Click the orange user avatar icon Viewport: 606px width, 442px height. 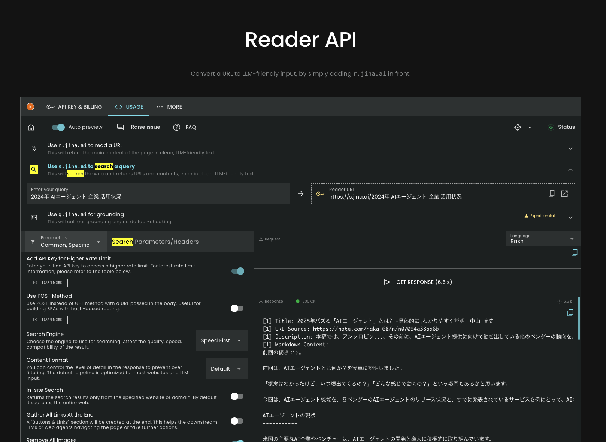tap(30, 107)
